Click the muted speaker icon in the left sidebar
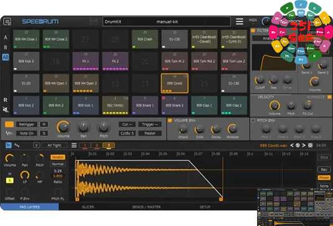This screenshot has height=226, width=333. 6,110
